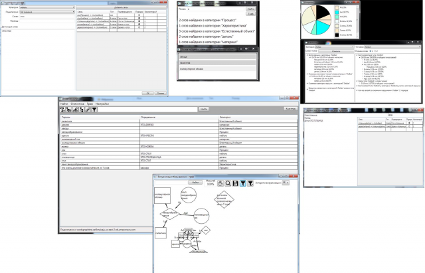The image size is (425, 273).
Task: Open the Статистика menu
Action: click(77, 104)
